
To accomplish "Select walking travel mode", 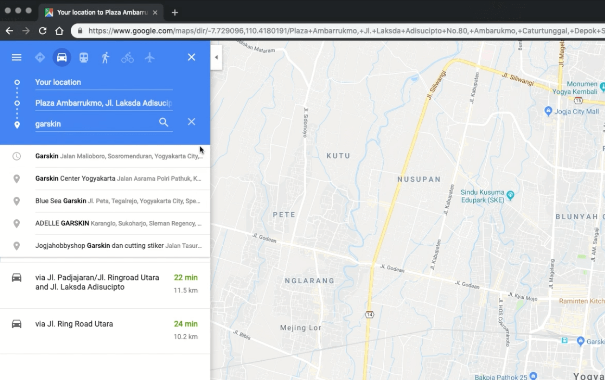I will 105,58.
